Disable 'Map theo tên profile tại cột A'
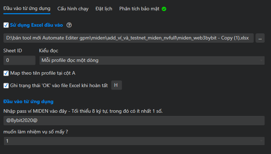Image resolution: width=271 pixels, height=154 pixels. (x=6, y=73)
